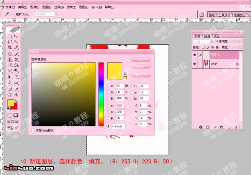Click the rainbow hue slider bar
This screenshot has height=175, width=251.
pyautogui.click(x=101, y=94)
